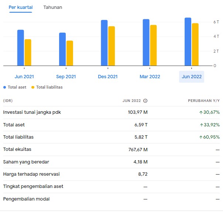Image resolution: width=223 pixels, height=215 pixels.
Task: Click the info icon next to JUN 2022
Action: (x=145, y=101)
